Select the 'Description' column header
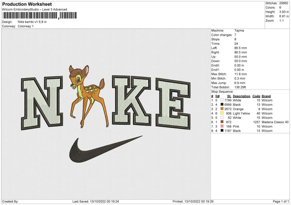Viewport: 291px width, 205px height. (x=242, y=96)
